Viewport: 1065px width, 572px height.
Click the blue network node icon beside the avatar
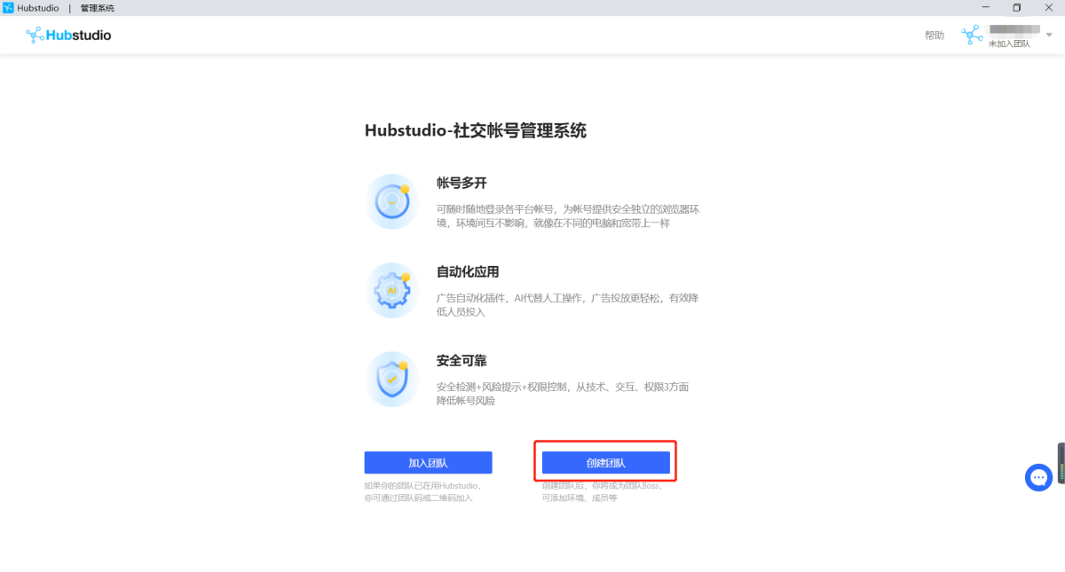tap(971, 35)
